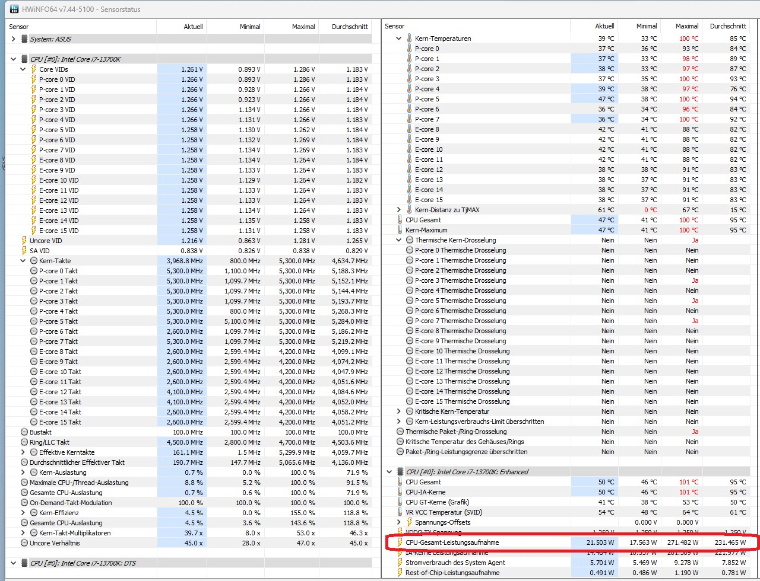Click left pane Minimal column header
This screenshot has height=581, width=760.
(x=235, y=27)
